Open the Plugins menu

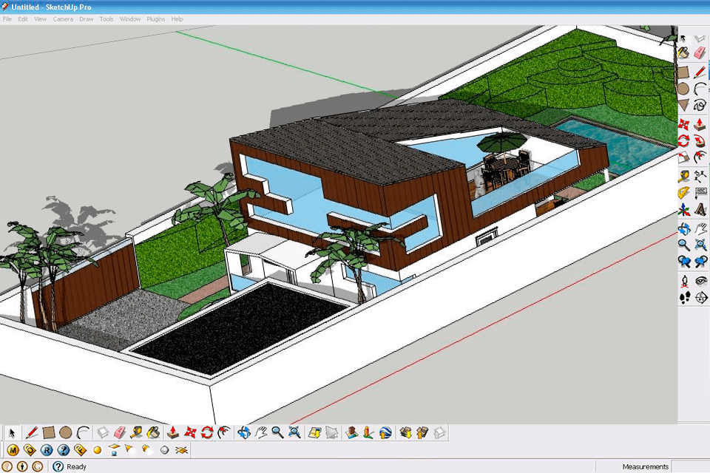[x=156, y=19]
